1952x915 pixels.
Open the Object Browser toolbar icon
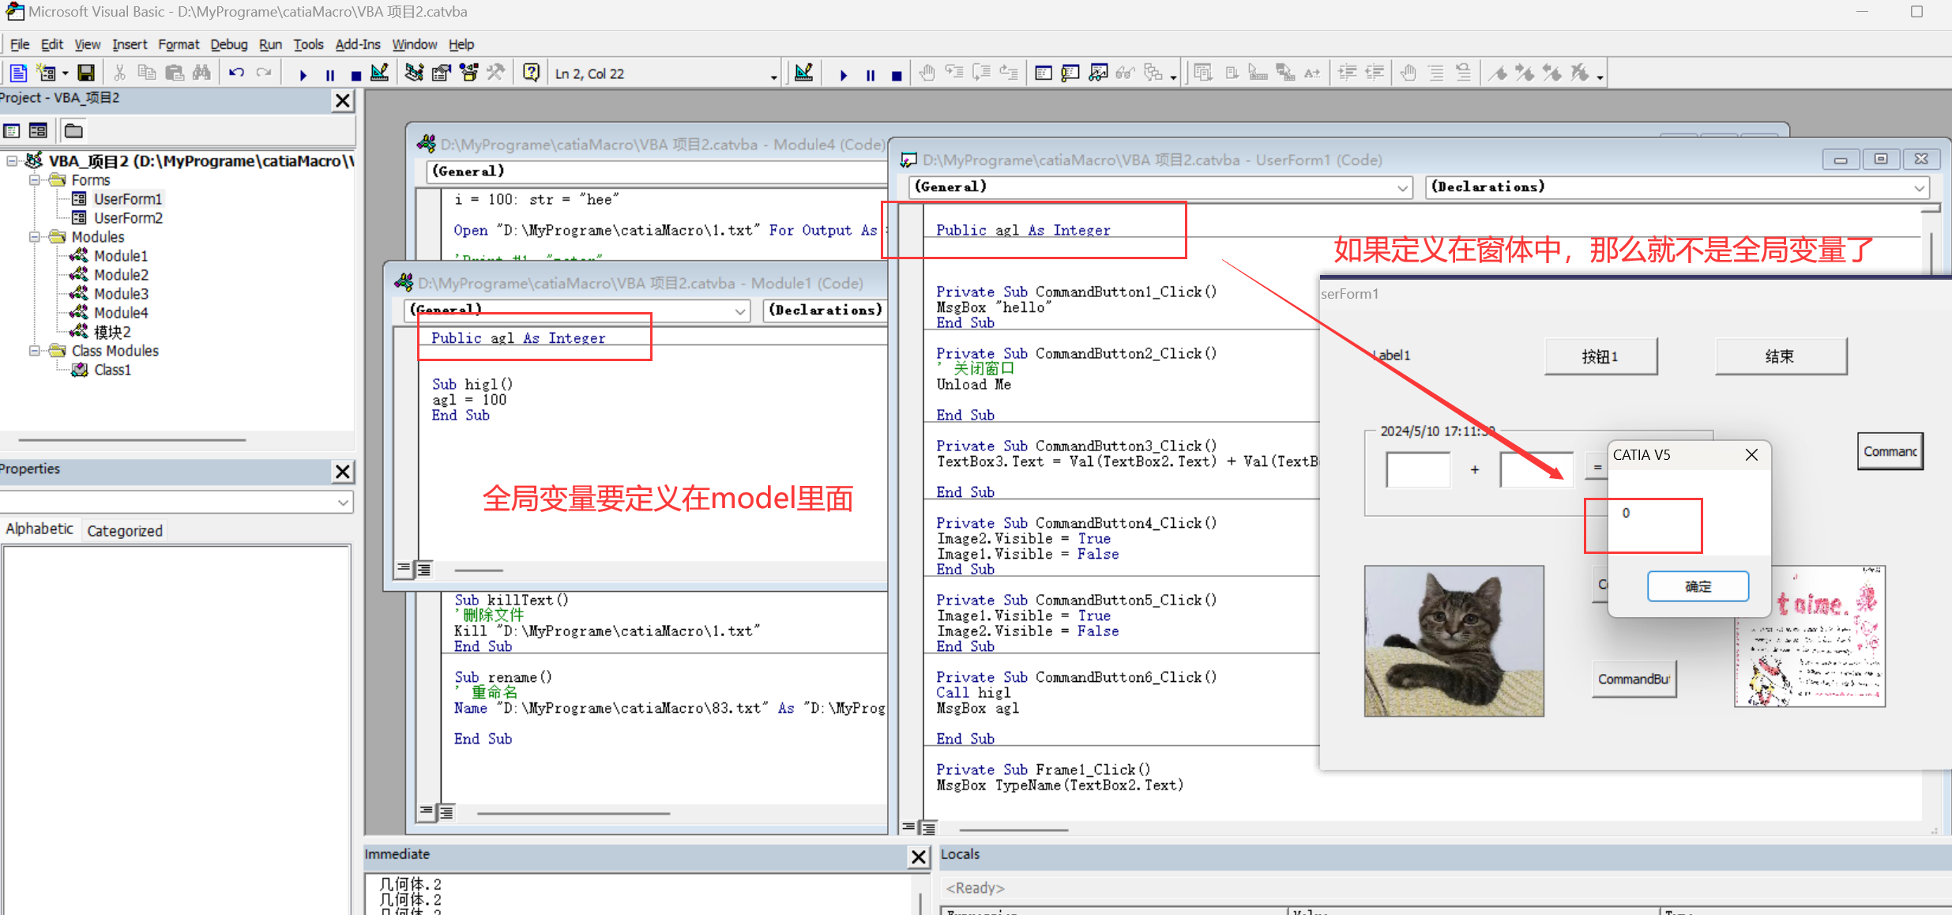[469, 73]
